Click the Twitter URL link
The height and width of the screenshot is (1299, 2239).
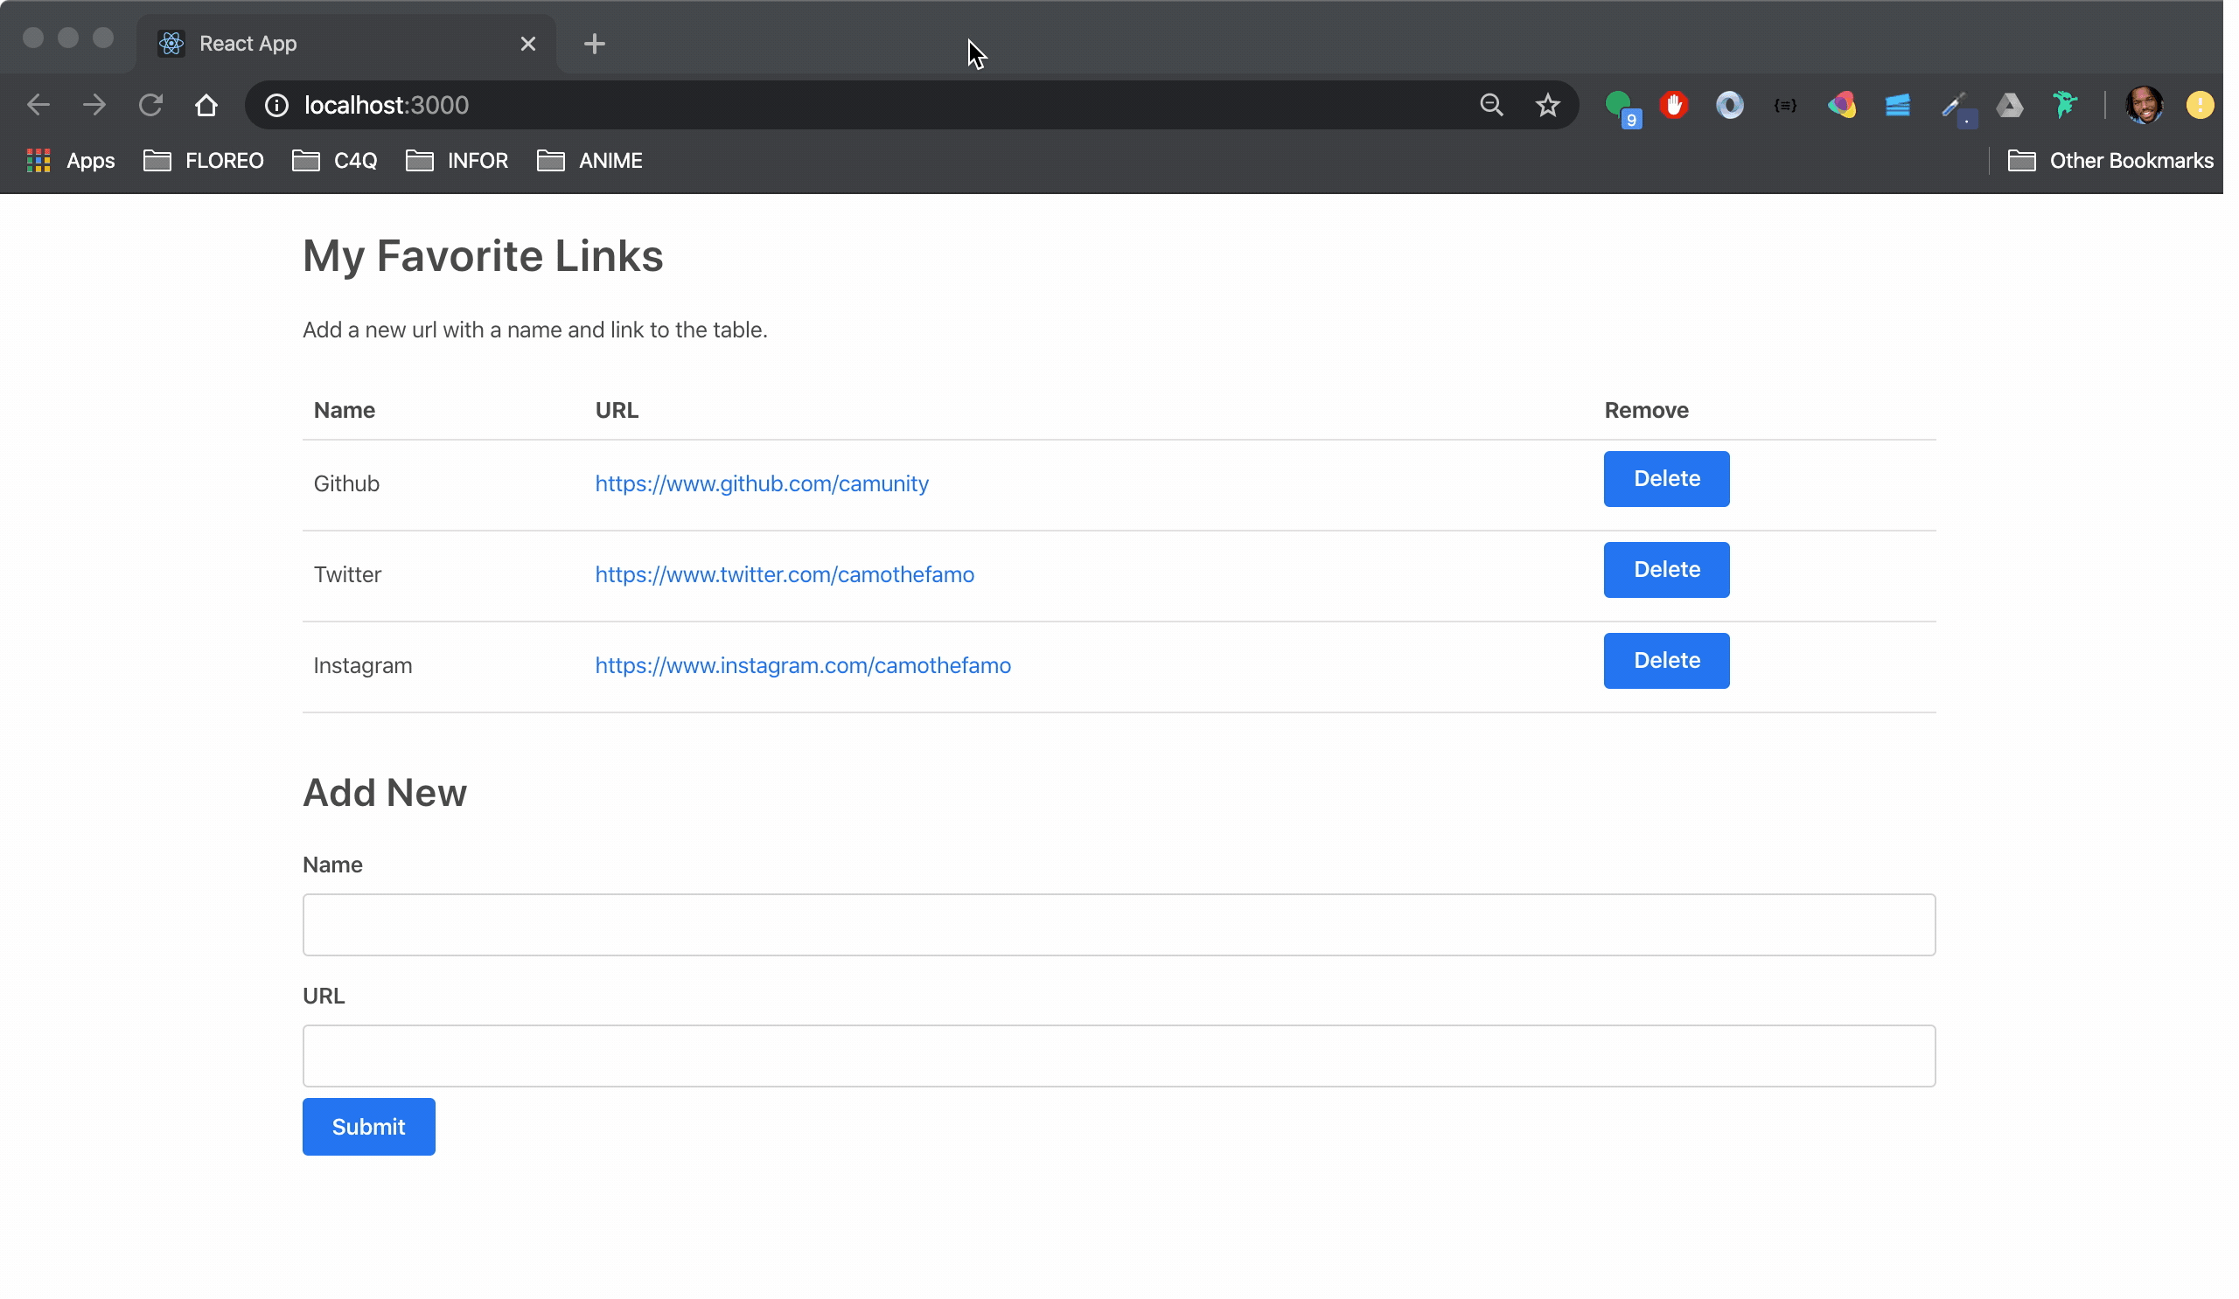(x=785, y=573)
